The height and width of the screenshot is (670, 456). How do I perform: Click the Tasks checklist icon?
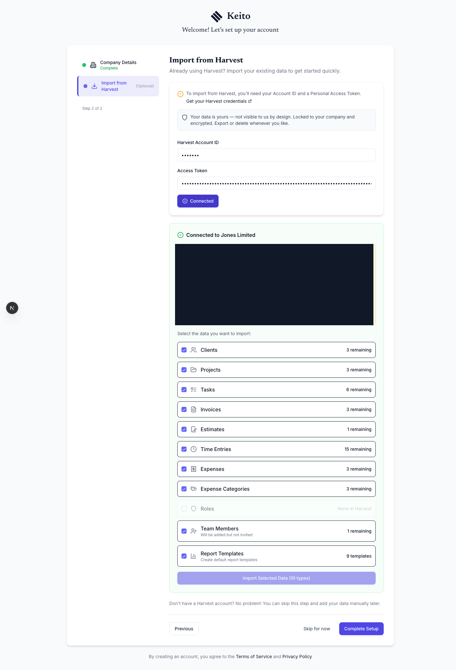pyautogui.click(x=194, y=390)
